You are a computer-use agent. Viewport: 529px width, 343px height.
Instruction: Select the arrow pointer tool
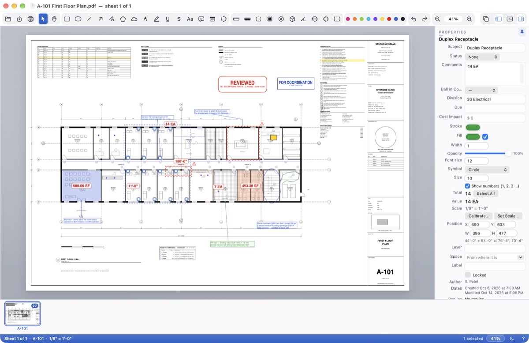43,19
